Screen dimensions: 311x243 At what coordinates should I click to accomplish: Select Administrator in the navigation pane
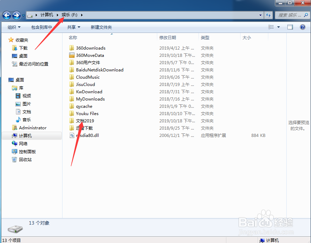pyautogui.click(x=33, y=128)
